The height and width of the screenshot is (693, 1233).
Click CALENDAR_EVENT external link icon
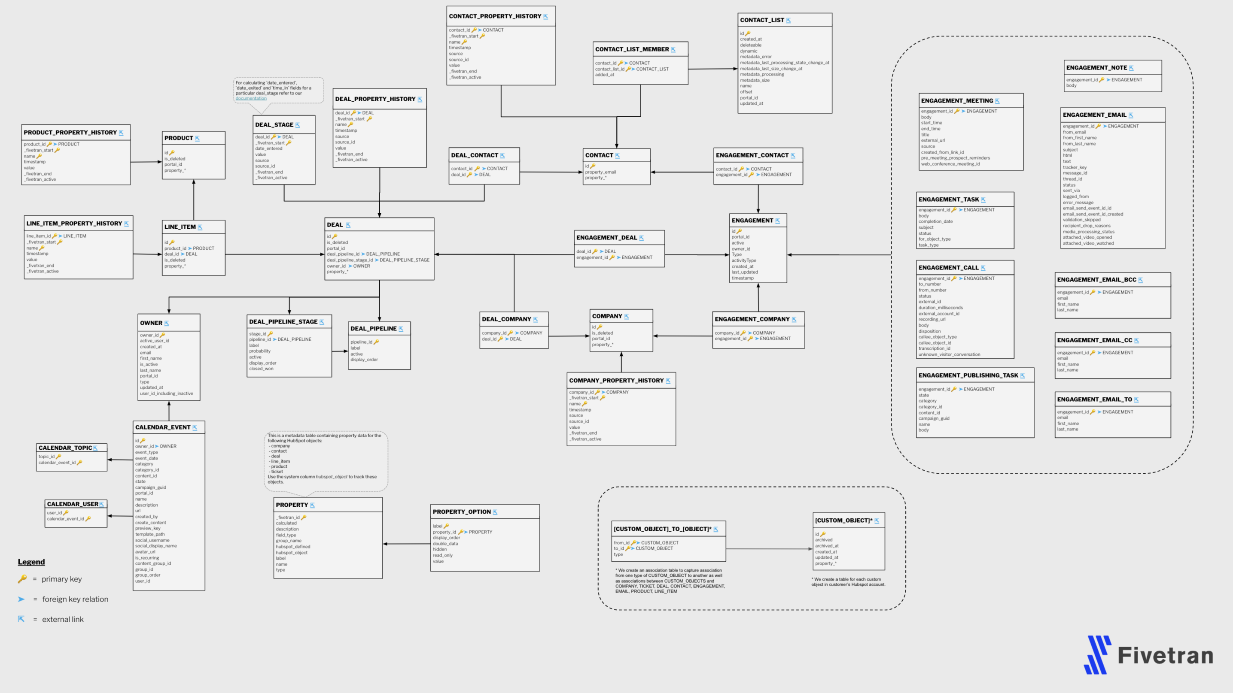pos(195,428)
